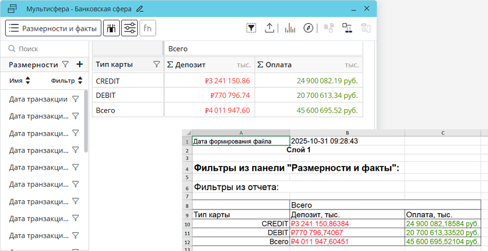Click the compass navigation icon

pos(308,28)
